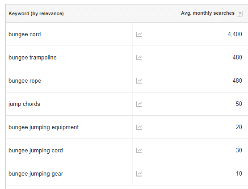The height and width of the screenshot is (189, 248).
Task: Open trend chart icon for bungee trampoline
Action: 139,58
